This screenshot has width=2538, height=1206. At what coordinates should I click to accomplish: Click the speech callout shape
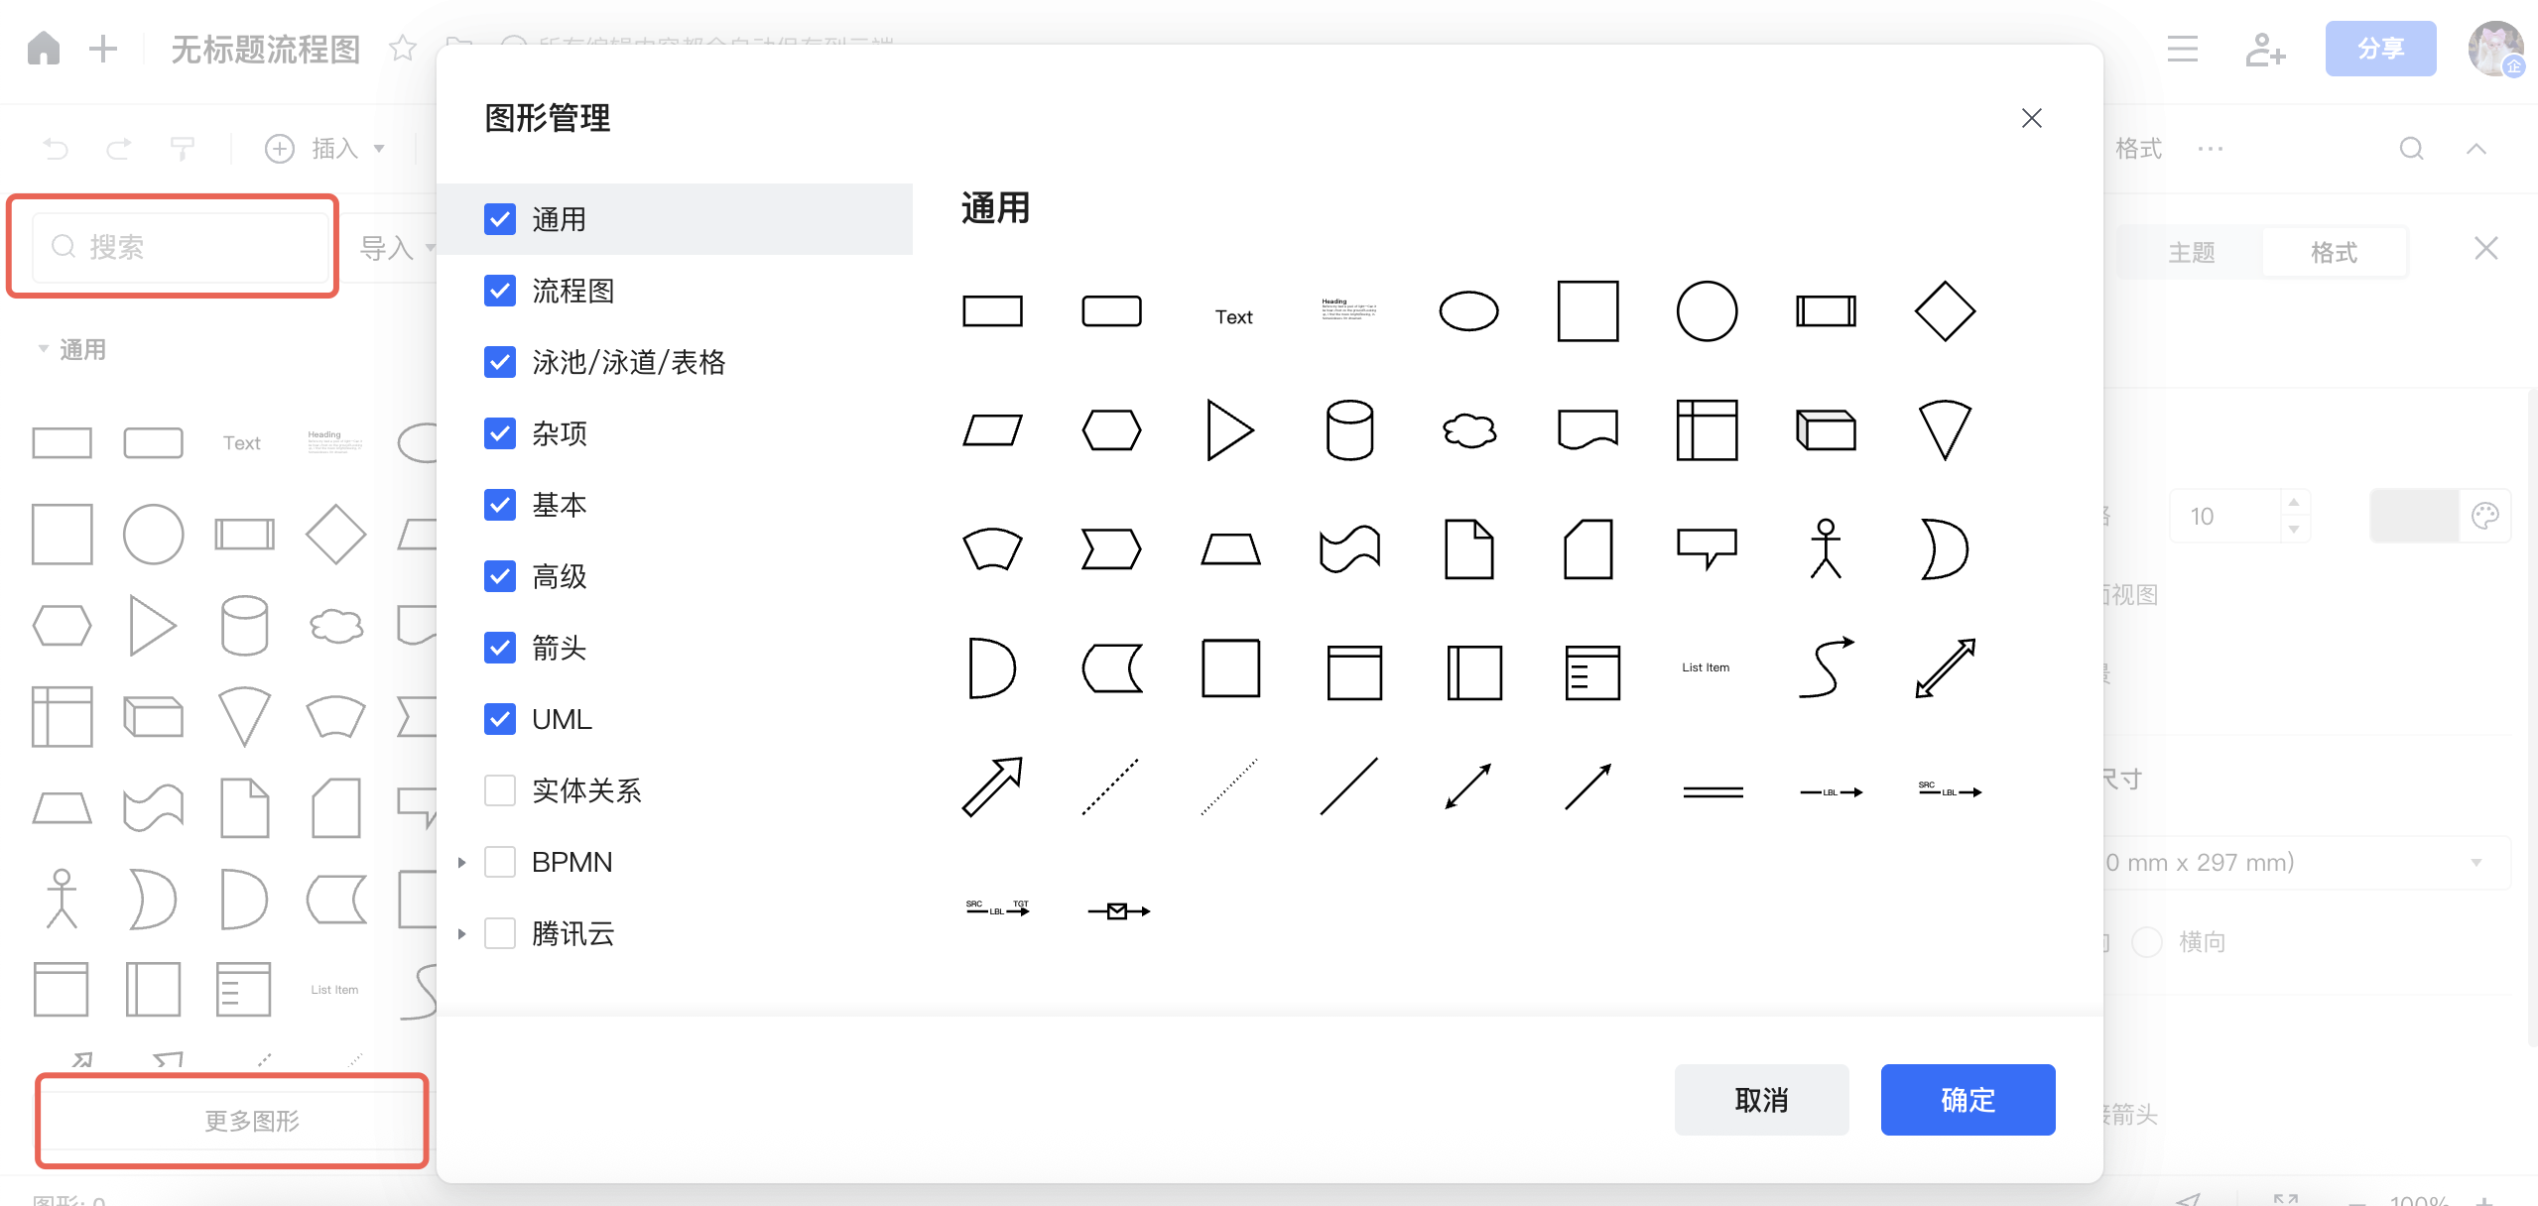pyautogui.click(x=1707, y=546)
